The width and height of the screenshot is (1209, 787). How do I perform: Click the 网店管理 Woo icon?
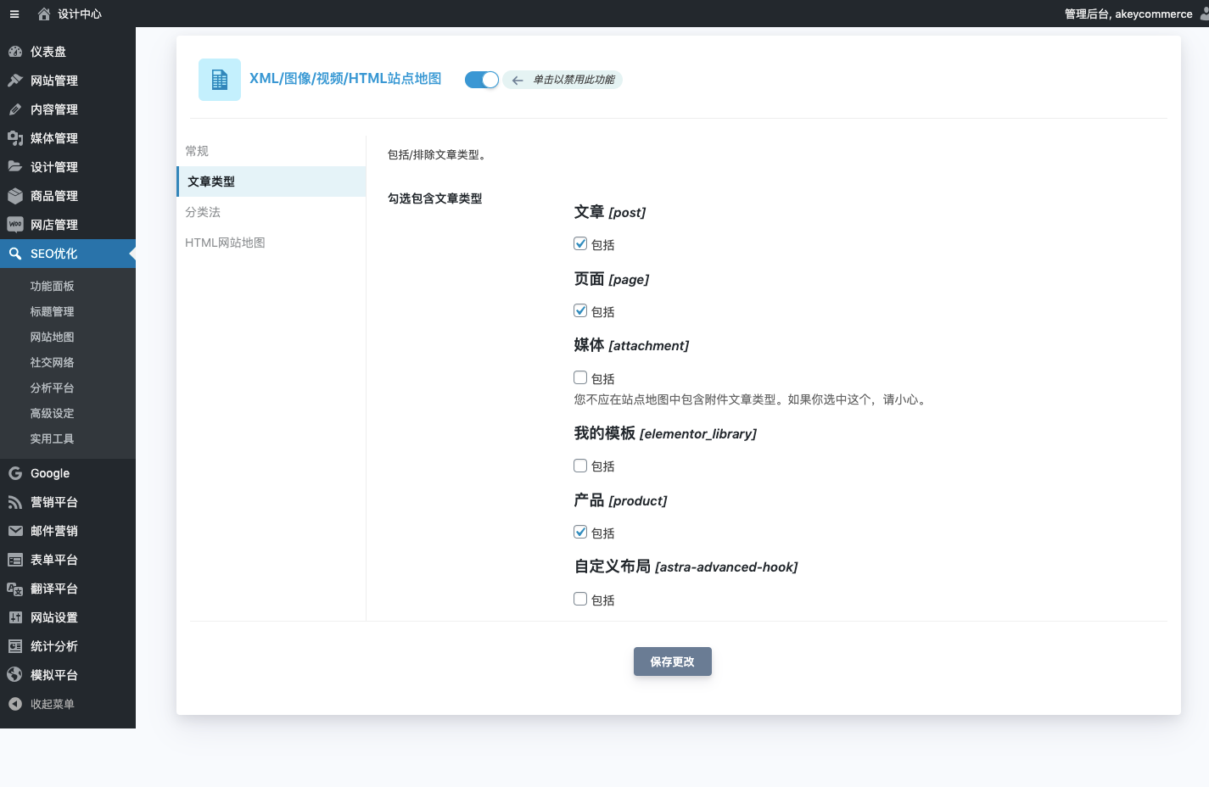coord(15,225)
